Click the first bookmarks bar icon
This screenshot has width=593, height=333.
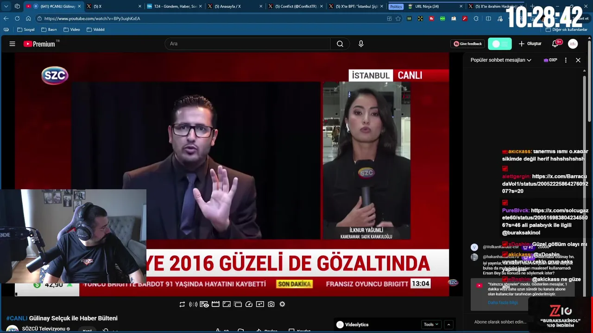click(x=6, y=30)
